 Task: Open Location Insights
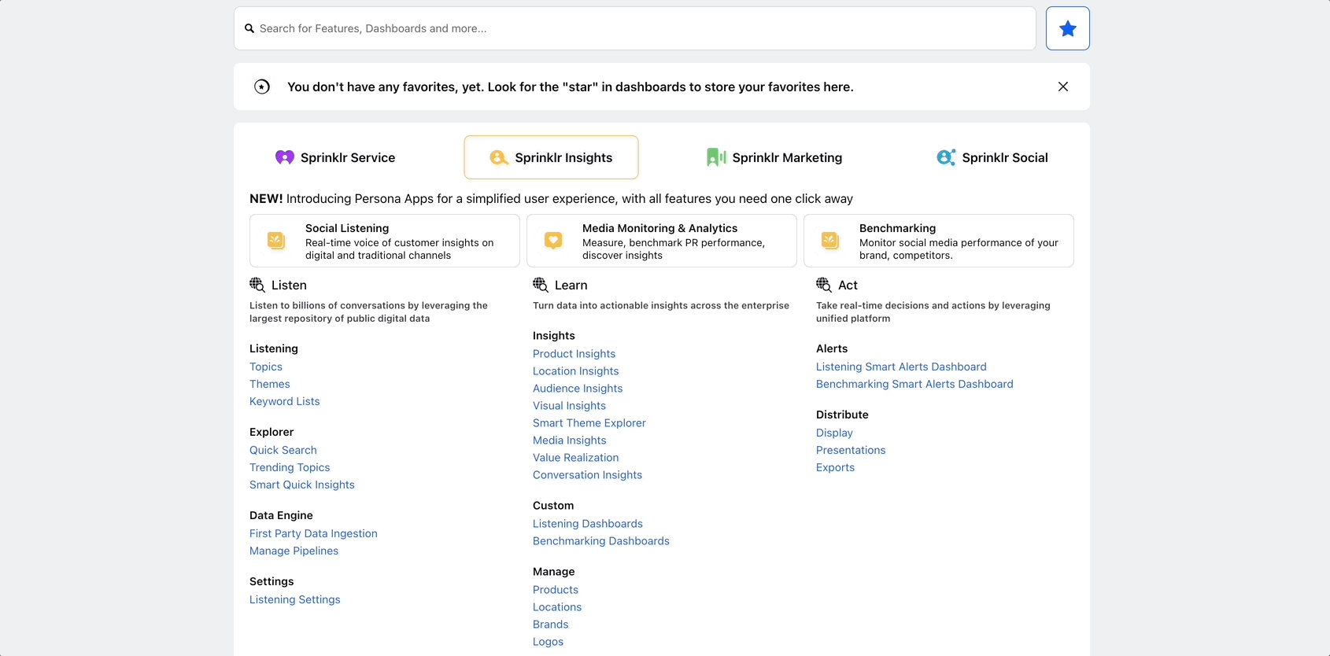pyautogui.click(x=576, y=371)
